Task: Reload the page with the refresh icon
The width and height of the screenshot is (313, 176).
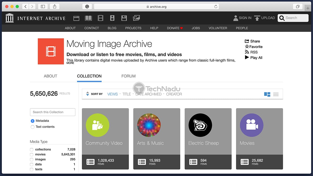Action: 216,7
